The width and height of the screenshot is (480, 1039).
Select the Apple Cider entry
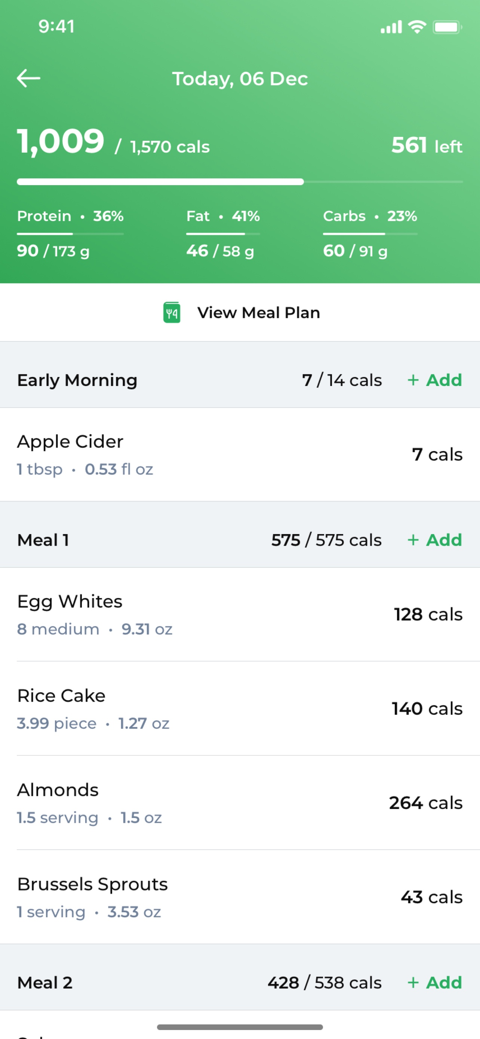click(x=240, y=454)
